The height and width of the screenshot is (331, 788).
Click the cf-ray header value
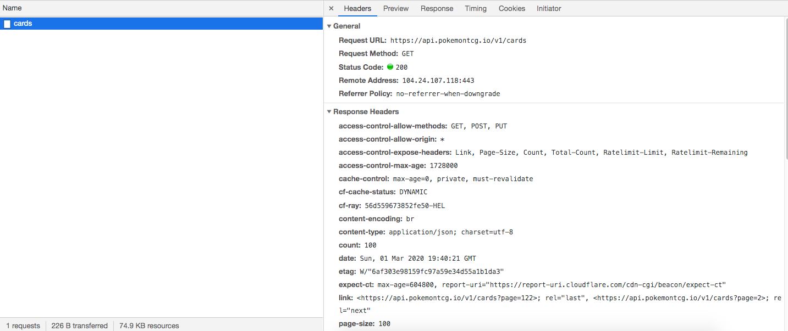point(405,206)
